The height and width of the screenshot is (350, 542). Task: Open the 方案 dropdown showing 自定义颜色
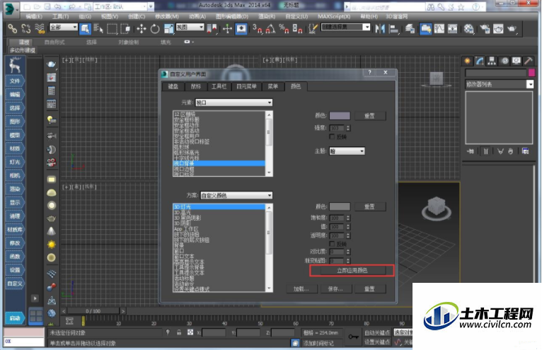(236, 196)
